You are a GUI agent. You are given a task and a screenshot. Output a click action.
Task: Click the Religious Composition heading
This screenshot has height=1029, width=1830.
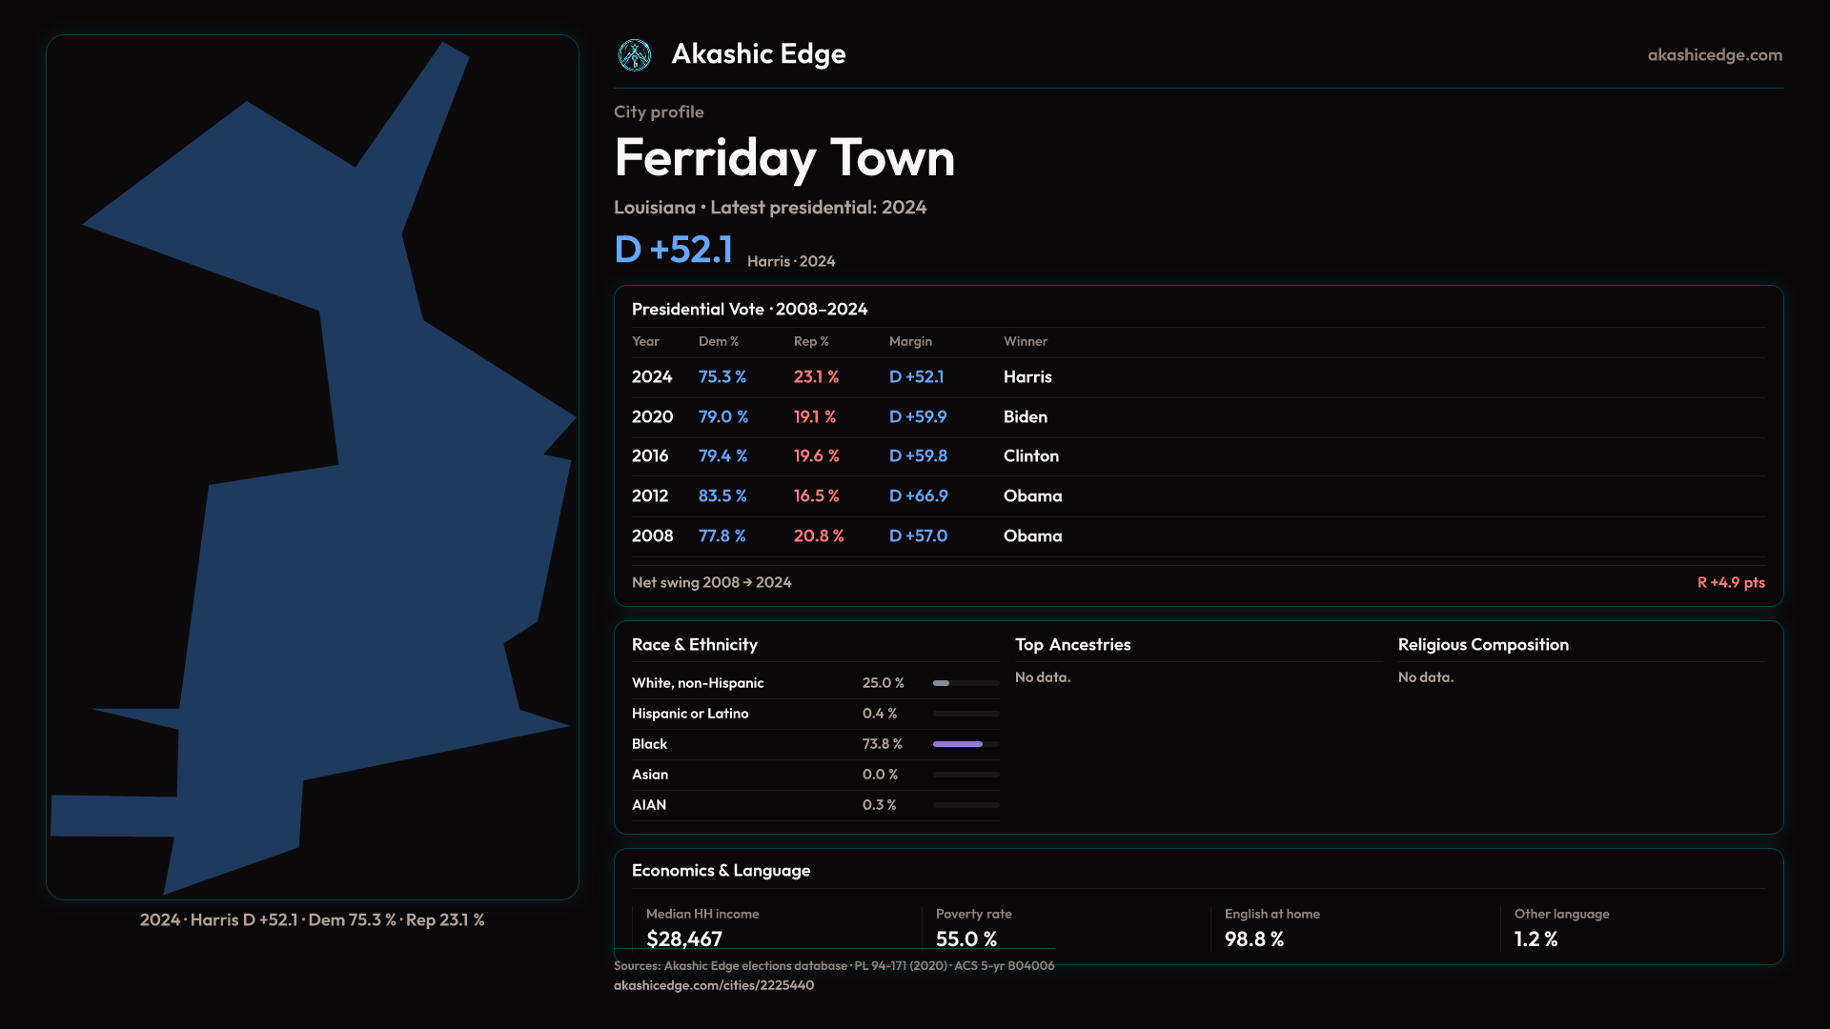(1483, 645)
